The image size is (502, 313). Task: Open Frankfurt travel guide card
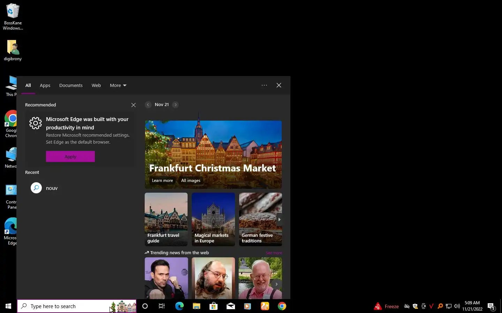pos(166,219)
